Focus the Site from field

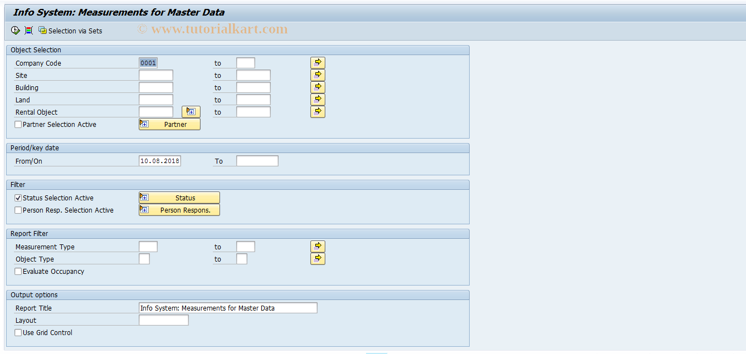pos(156,75)
